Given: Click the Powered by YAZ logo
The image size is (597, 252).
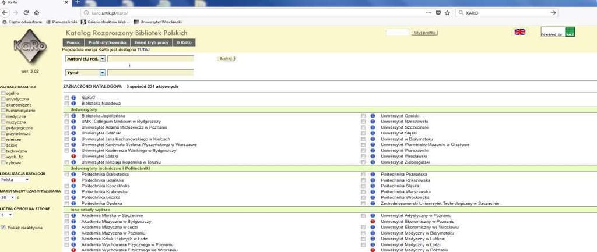Looking at the screenshot, I should (558, 32).
